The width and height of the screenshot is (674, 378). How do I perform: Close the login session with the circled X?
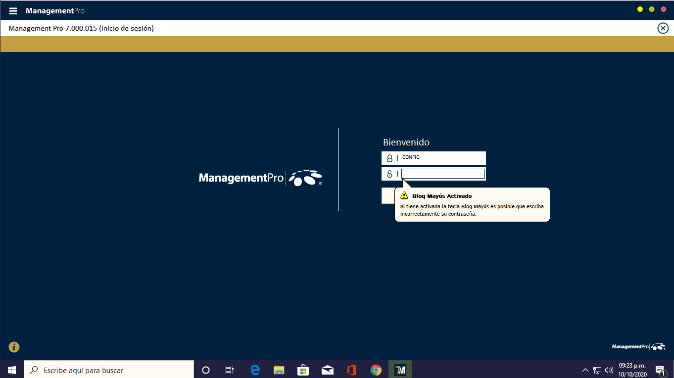point(663,28)
